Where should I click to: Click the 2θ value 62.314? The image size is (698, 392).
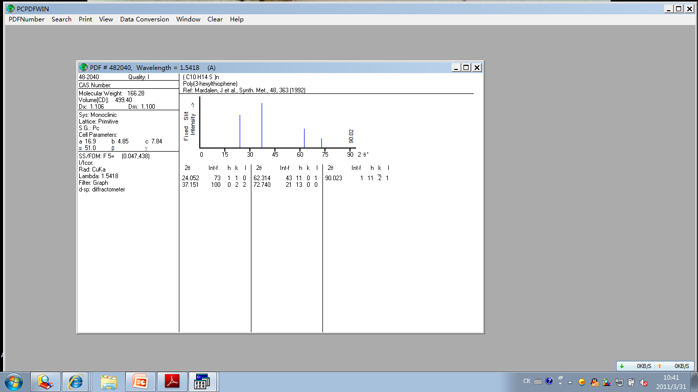(x=262, y=178)
